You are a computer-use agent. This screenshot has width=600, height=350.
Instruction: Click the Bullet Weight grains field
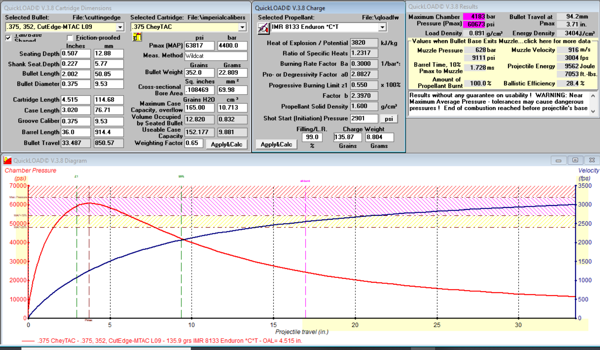(199, 73)
